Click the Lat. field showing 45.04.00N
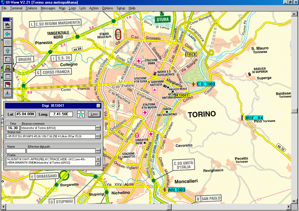This screenshot has height=211, width=299. (26, 114)
